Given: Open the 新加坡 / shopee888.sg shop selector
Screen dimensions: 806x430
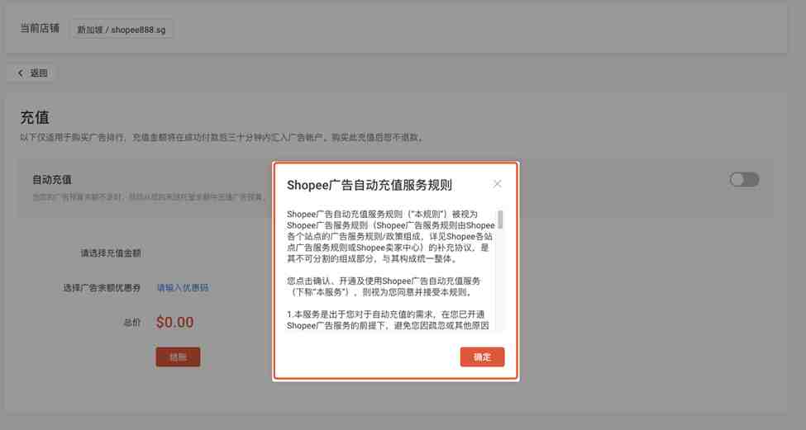Looking at the screenshot, I should 122,30.
